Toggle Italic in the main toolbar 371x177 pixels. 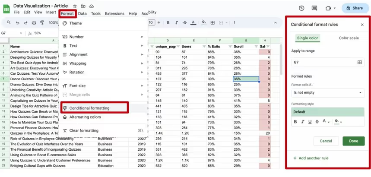[177, 23]
